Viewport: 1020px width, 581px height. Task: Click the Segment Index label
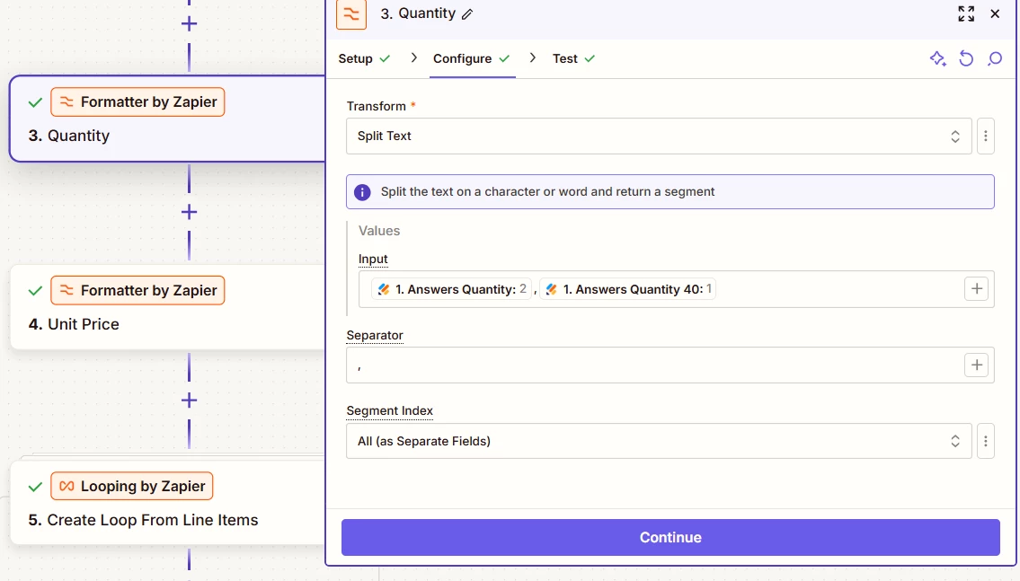pyautogui.click(x=390, y=410)
